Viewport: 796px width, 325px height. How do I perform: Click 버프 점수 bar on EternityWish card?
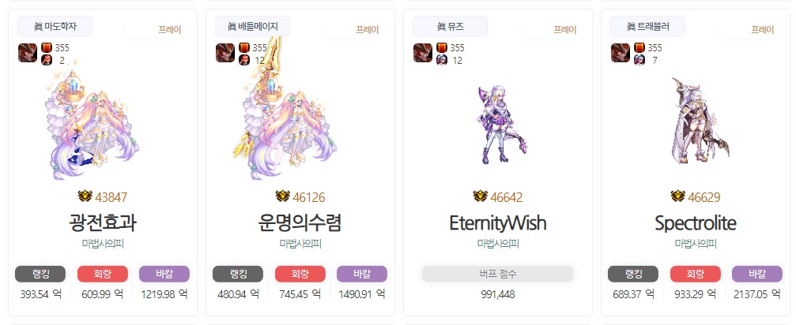pos(497,275)
